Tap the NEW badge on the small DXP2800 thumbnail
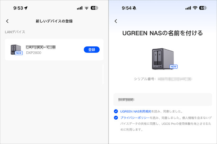The image size is (217, 144). [x=19, y=53]
